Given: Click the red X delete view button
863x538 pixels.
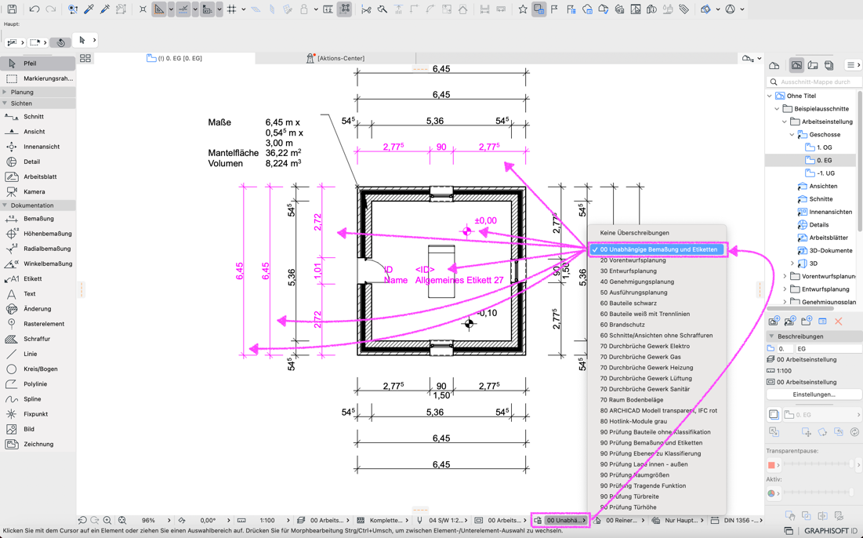Looking at the screenshot, I should tap(838, 321).
